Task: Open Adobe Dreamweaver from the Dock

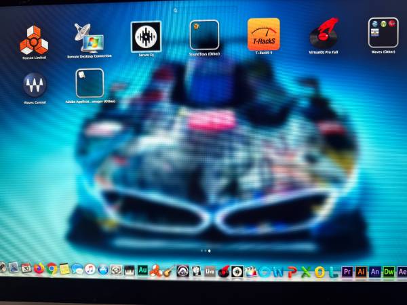Action: click(x=389, y=272)
